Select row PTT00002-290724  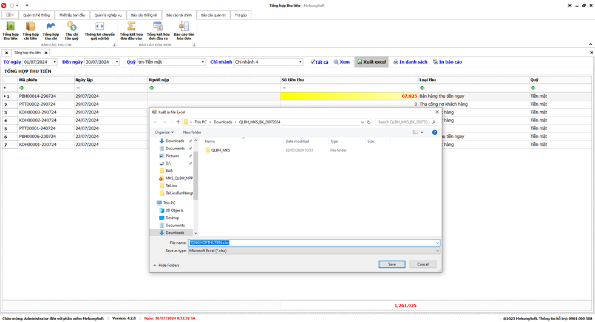point(297,104)
